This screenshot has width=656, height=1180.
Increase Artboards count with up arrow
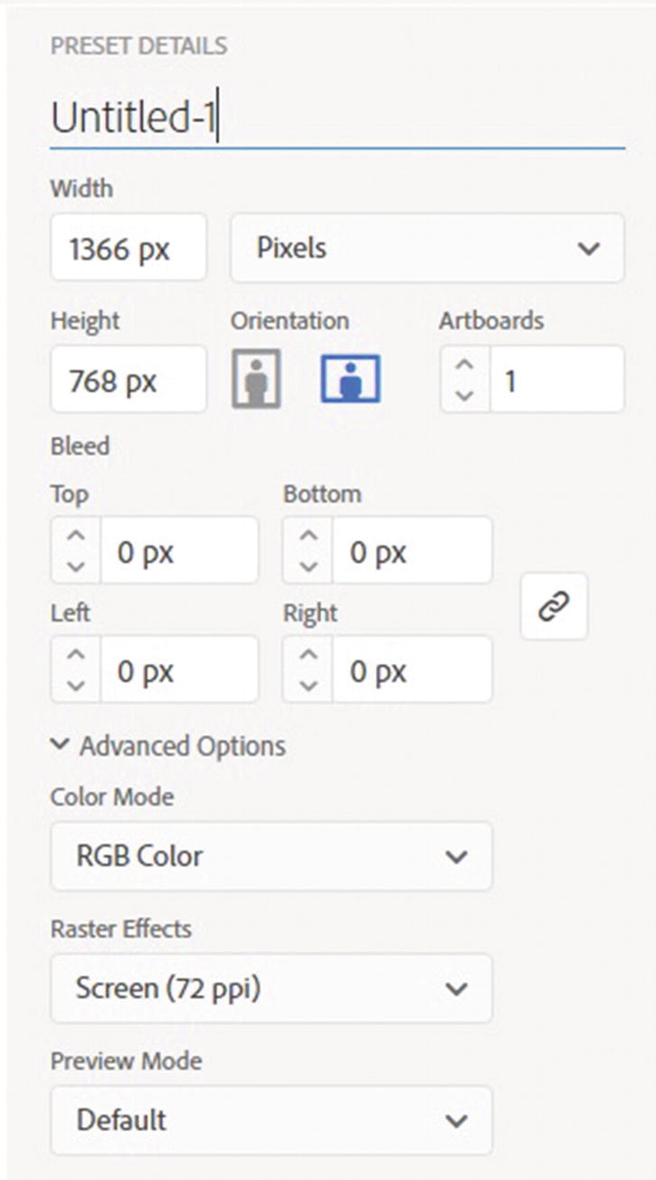(x=464, y=365)
